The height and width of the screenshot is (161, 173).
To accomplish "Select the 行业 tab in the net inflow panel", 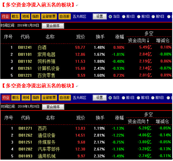I will (6, 16).
